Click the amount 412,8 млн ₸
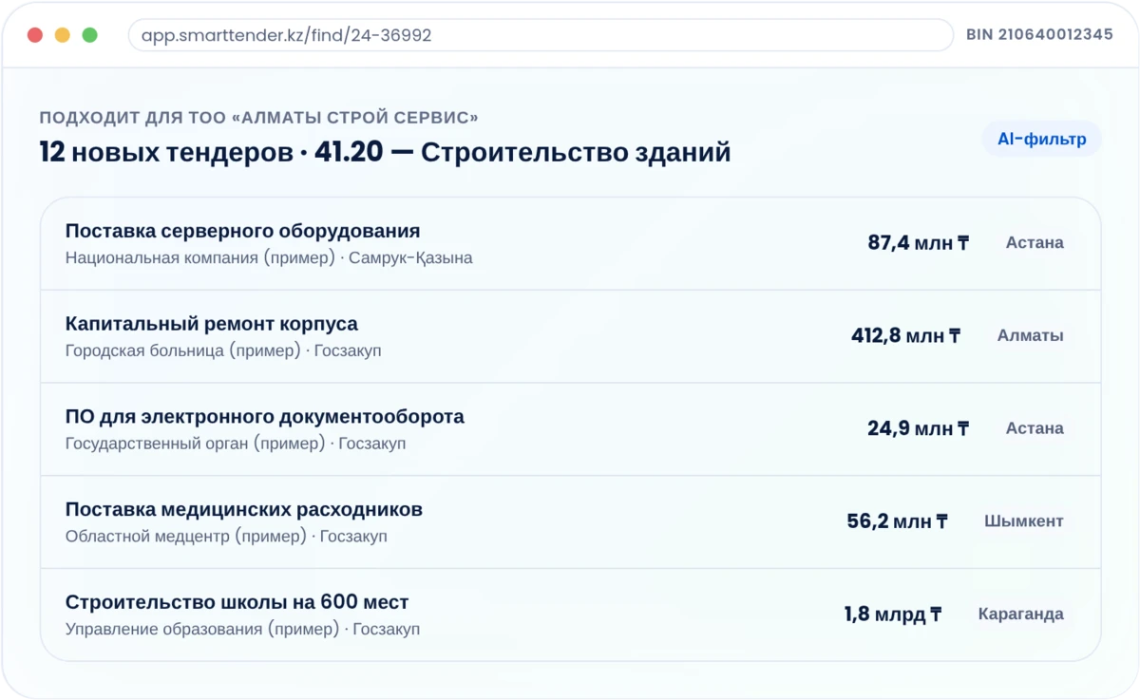1140x700 pixels. click(906, 336)
